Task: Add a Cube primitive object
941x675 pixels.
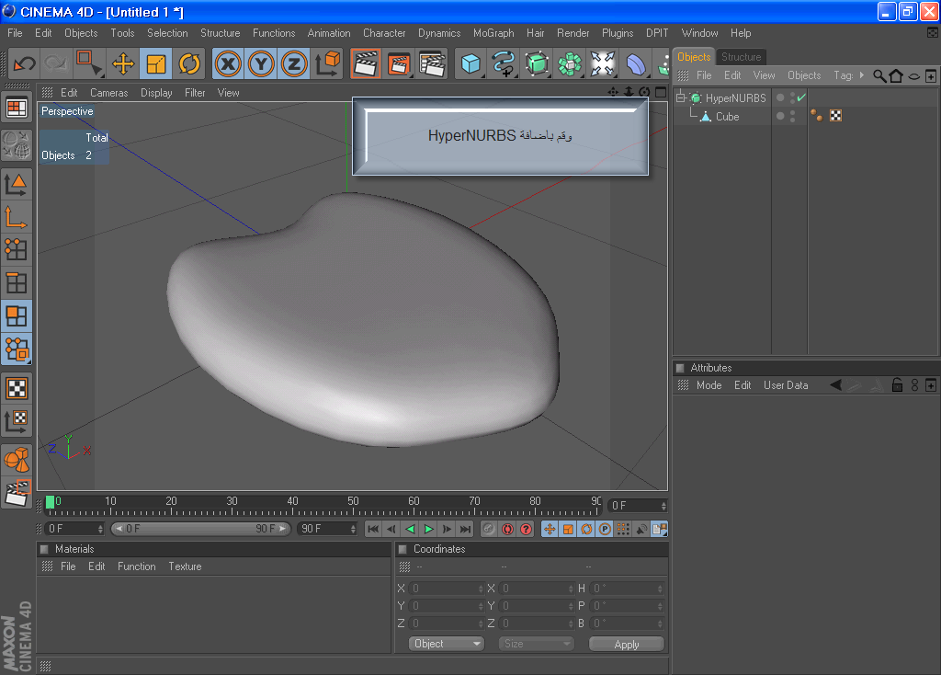Action: [470, 63]
